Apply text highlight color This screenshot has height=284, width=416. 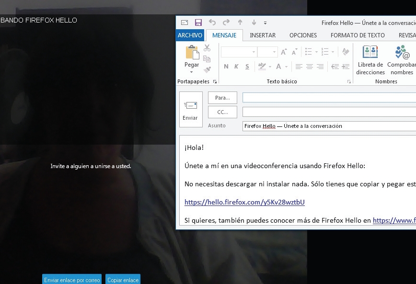[262, 66]
